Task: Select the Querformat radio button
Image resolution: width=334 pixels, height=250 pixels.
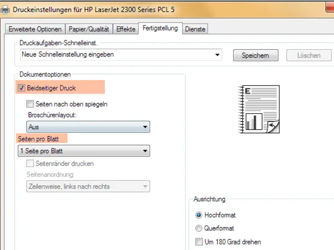Action: tap(199, 228)
